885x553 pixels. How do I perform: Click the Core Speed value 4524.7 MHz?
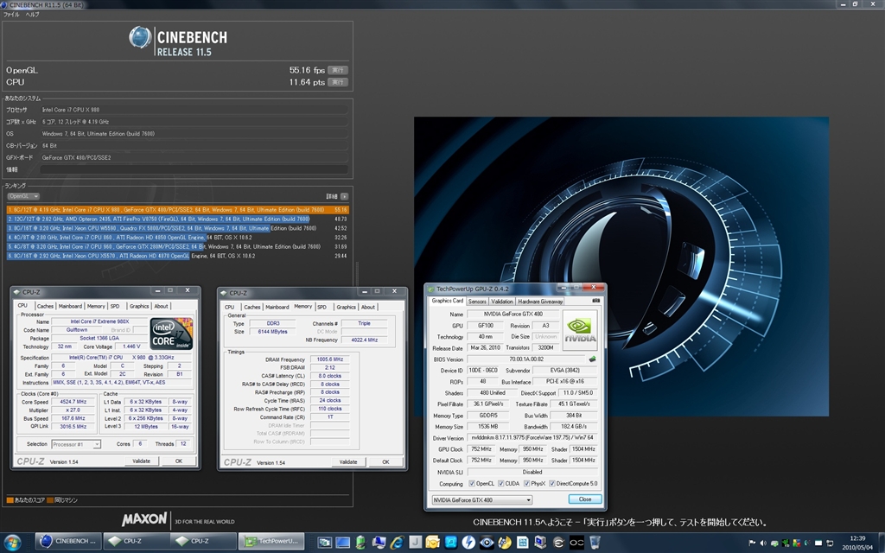click(x=73, y=402)
